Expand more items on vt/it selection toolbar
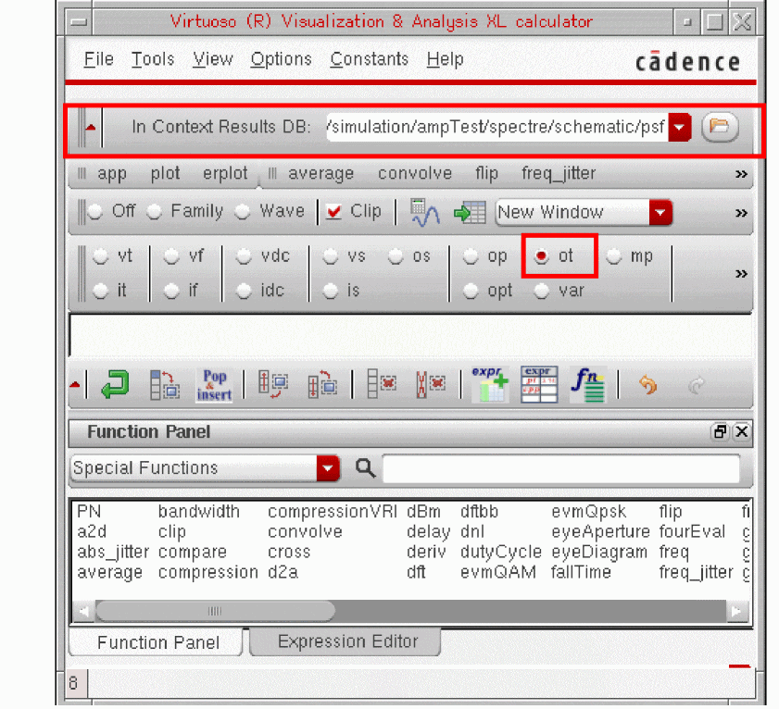The image size is (779, 709). pyautogui.click(x=741, y=274)
